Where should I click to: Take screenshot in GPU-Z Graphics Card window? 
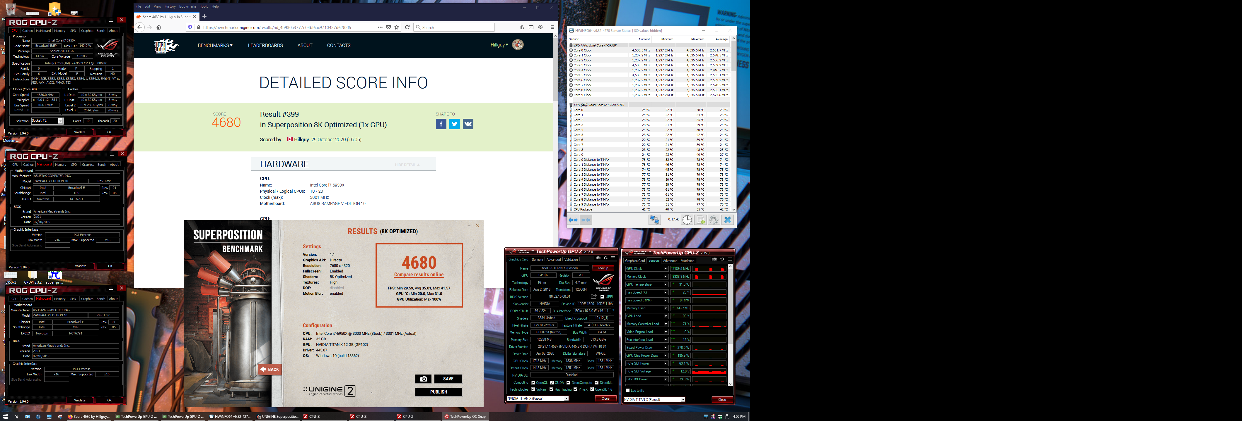[x=598, y=258]
